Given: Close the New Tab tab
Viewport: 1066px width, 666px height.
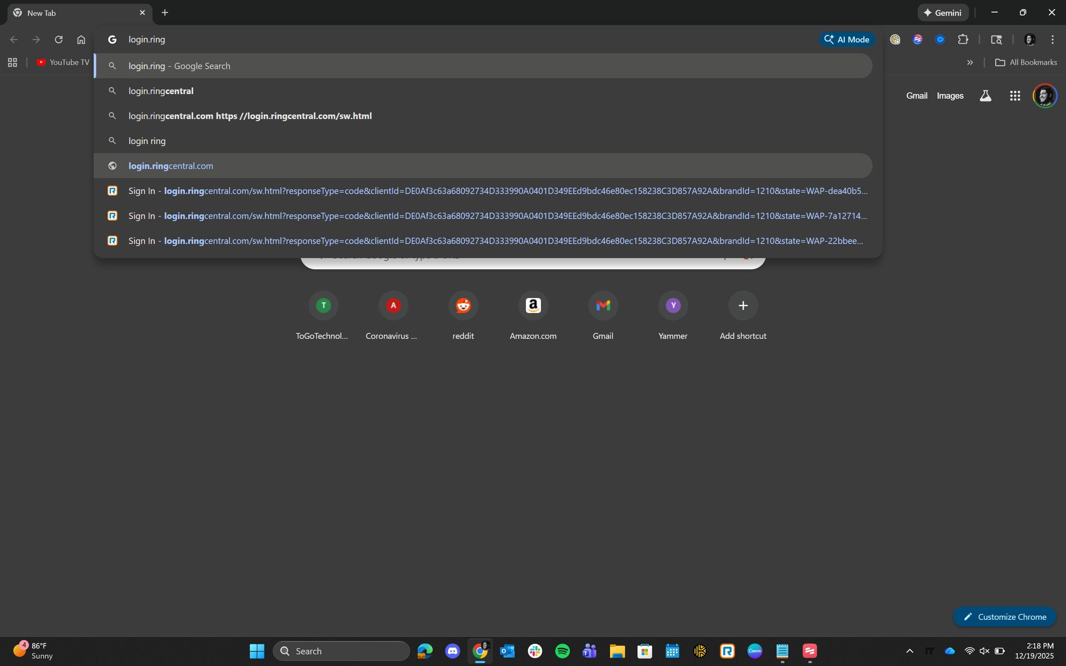Looking at the screenshot, I should (142, 13).
